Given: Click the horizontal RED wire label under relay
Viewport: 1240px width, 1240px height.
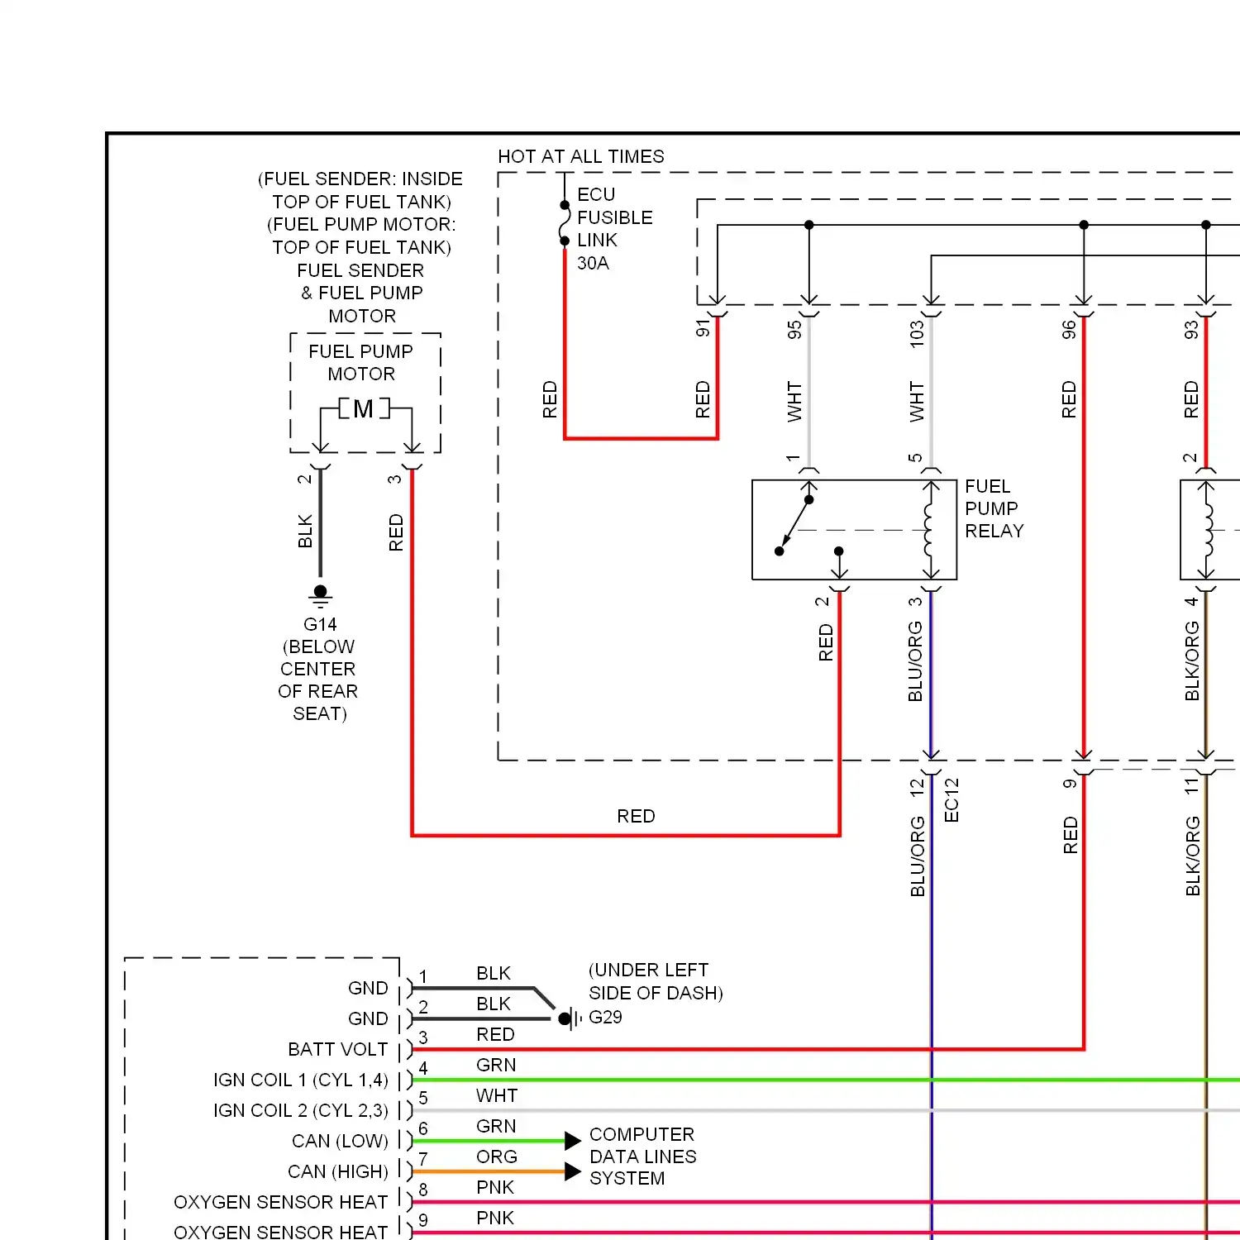Looking at the screenshot, I should coord(636,816).
